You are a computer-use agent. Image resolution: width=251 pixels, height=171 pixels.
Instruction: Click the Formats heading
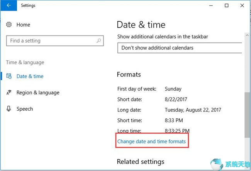(x=129, y=74)
